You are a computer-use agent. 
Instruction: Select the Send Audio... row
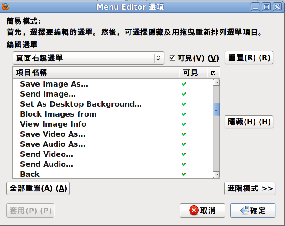113,164
